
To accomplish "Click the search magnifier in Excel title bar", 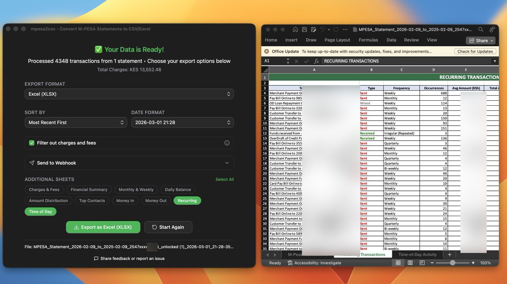I will tap(481, 29).
